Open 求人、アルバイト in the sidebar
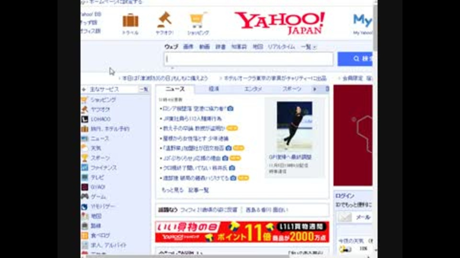The image size is (460, 258). coord(108,245)
